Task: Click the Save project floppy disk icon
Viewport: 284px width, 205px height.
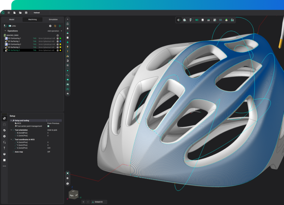Action: [x=26, y=13]
